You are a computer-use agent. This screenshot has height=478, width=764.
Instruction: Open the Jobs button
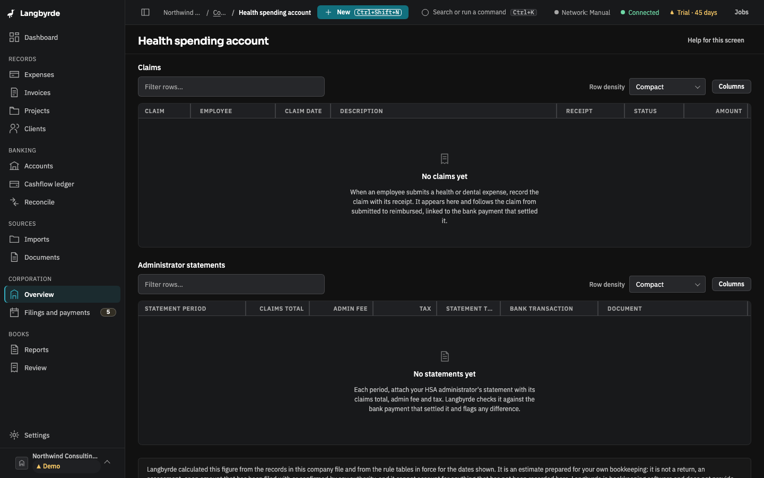click(741, 12)
